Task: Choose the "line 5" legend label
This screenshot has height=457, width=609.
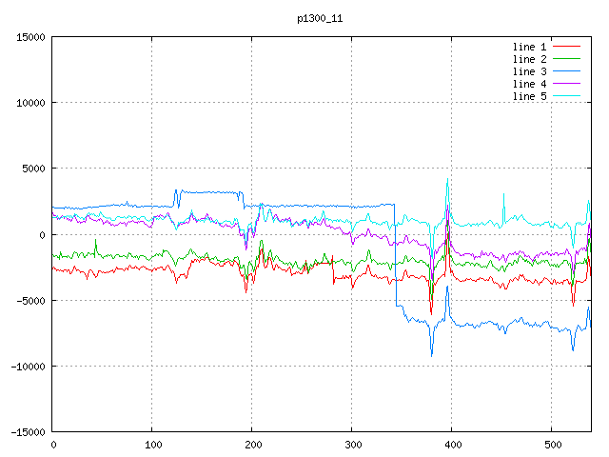Action: [530, 96]
